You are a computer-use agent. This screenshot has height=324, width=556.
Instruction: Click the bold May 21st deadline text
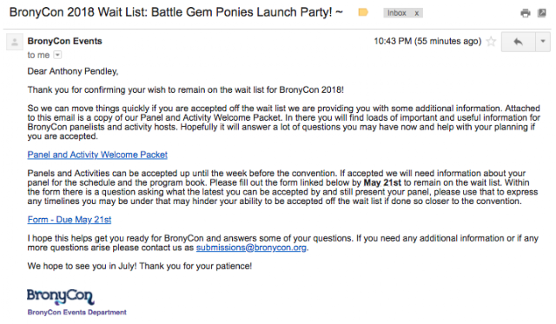click(x=382, y=183)
